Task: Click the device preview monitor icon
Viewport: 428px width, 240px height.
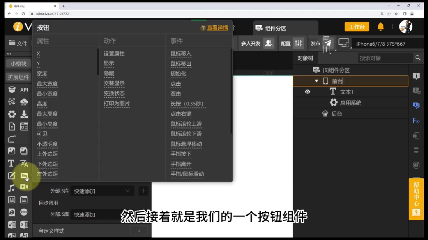Action: tap(344, 43)
